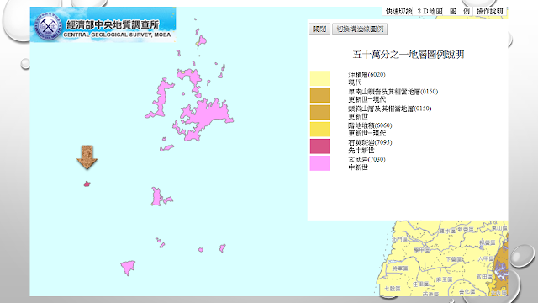Click the 中新世 age under 玄武岩
The height and width of the screenshot is (303, 538).
pyautogui.click(x=358, y=167)
